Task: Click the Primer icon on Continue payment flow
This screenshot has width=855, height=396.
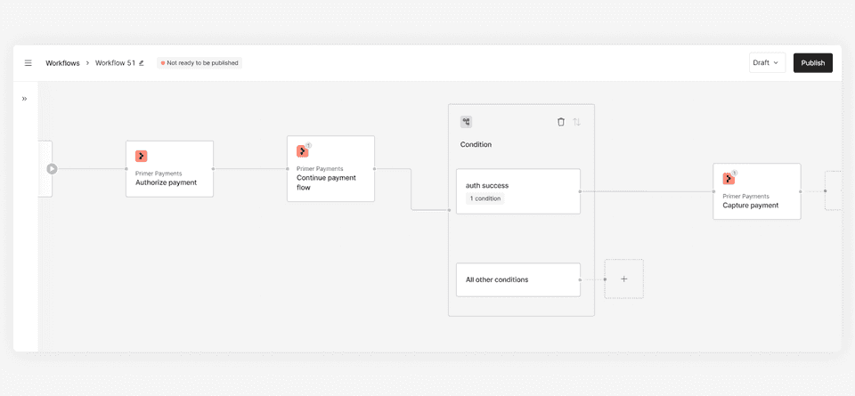Action: (302, 151)
